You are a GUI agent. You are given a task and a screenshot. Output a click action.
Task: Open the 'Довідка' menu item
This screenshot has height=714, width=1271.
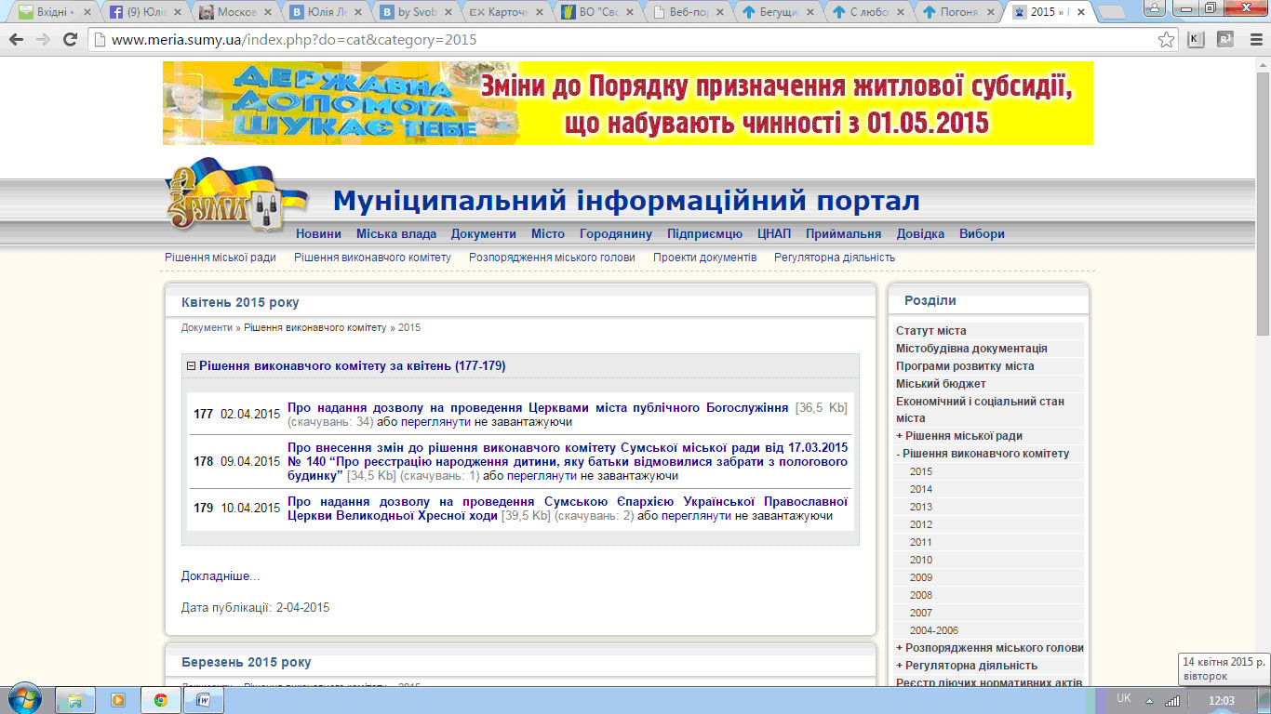coord(920,234)
